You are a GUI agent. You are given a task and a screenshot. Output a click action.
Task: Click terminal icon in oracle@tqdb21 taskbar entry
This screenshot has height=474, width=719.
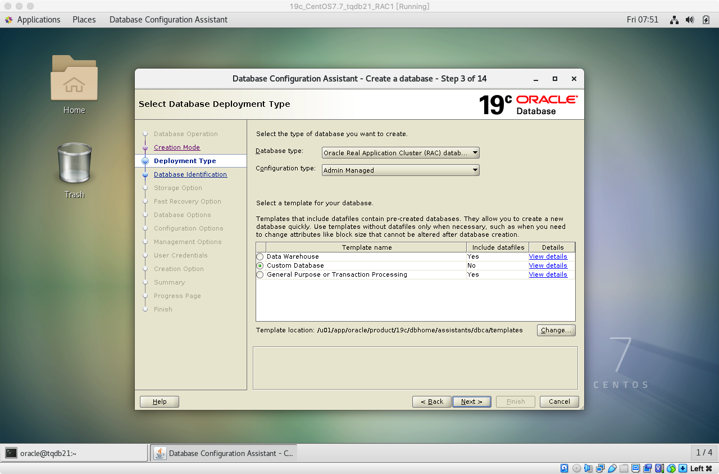[x=11, y=453]
